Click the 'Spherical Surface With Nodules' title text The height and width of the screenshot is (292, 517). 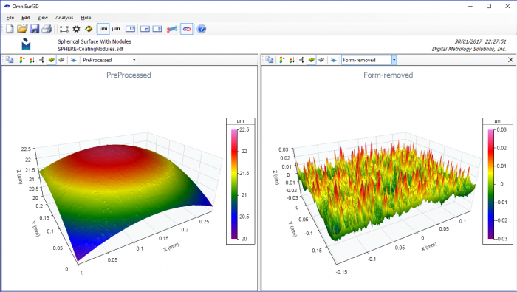tap(95, 41)
